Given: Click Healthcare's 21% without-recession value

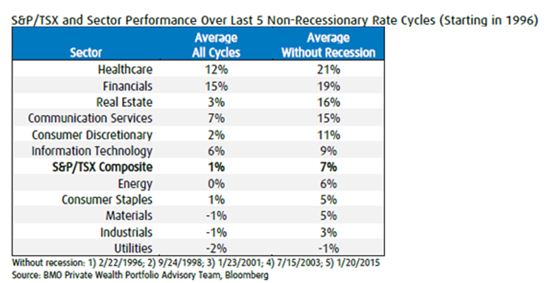Looking at the screenshot, I should click(329, 69).
